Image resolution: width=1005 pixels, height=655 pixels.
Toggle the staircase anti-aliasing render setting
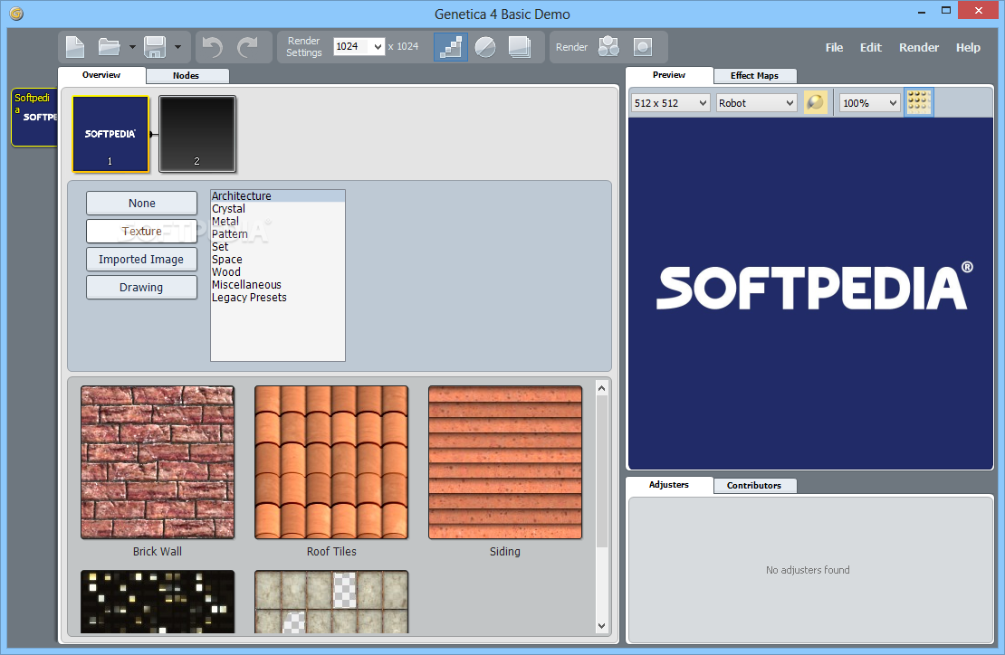tap(451, 47)
